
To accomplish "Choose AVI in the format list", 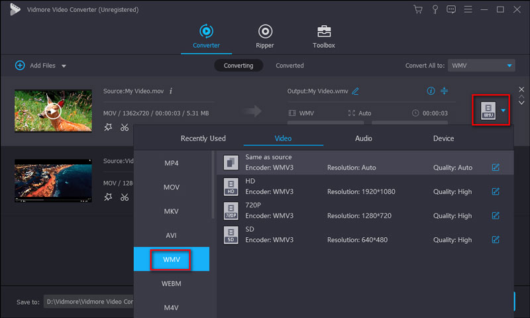I will point(172,235).
